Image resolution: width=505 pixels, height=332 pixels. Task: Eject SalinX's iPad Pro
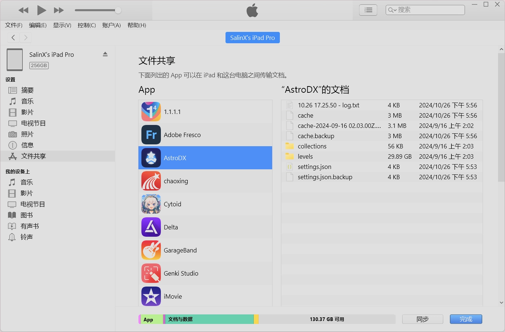[105, 54]
